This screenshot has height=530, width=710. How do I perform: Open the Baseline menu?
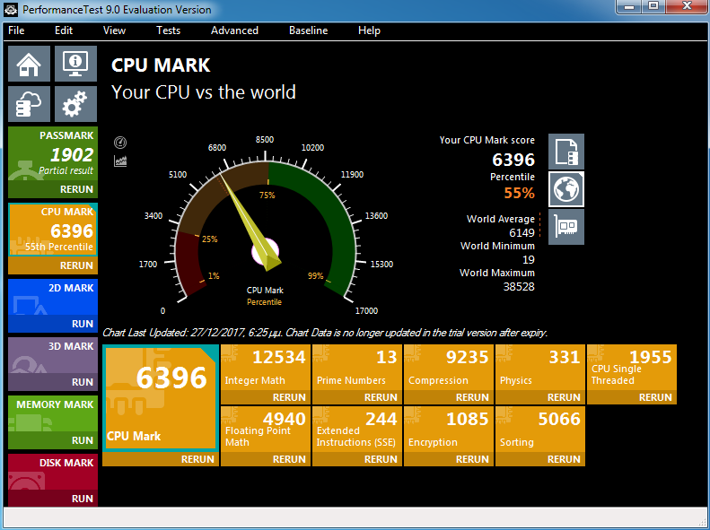coord(309,30)
